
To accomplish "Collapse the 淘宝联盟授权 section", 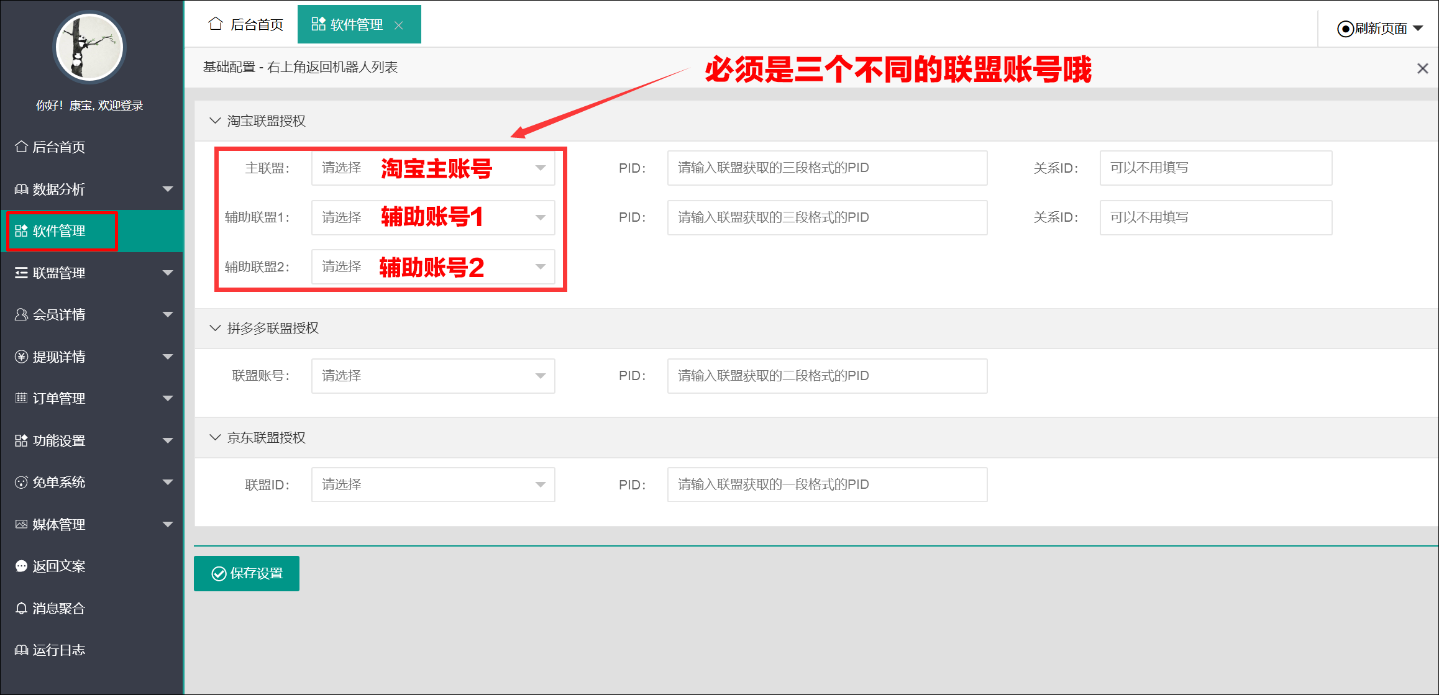I will [x=215, y=120].
